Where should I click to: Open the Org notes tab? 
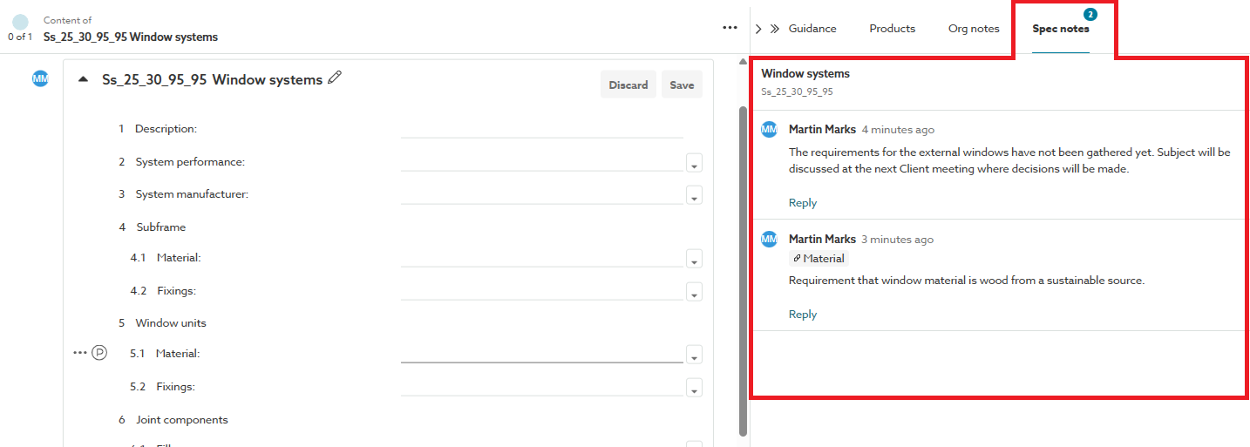pos(974,29)
